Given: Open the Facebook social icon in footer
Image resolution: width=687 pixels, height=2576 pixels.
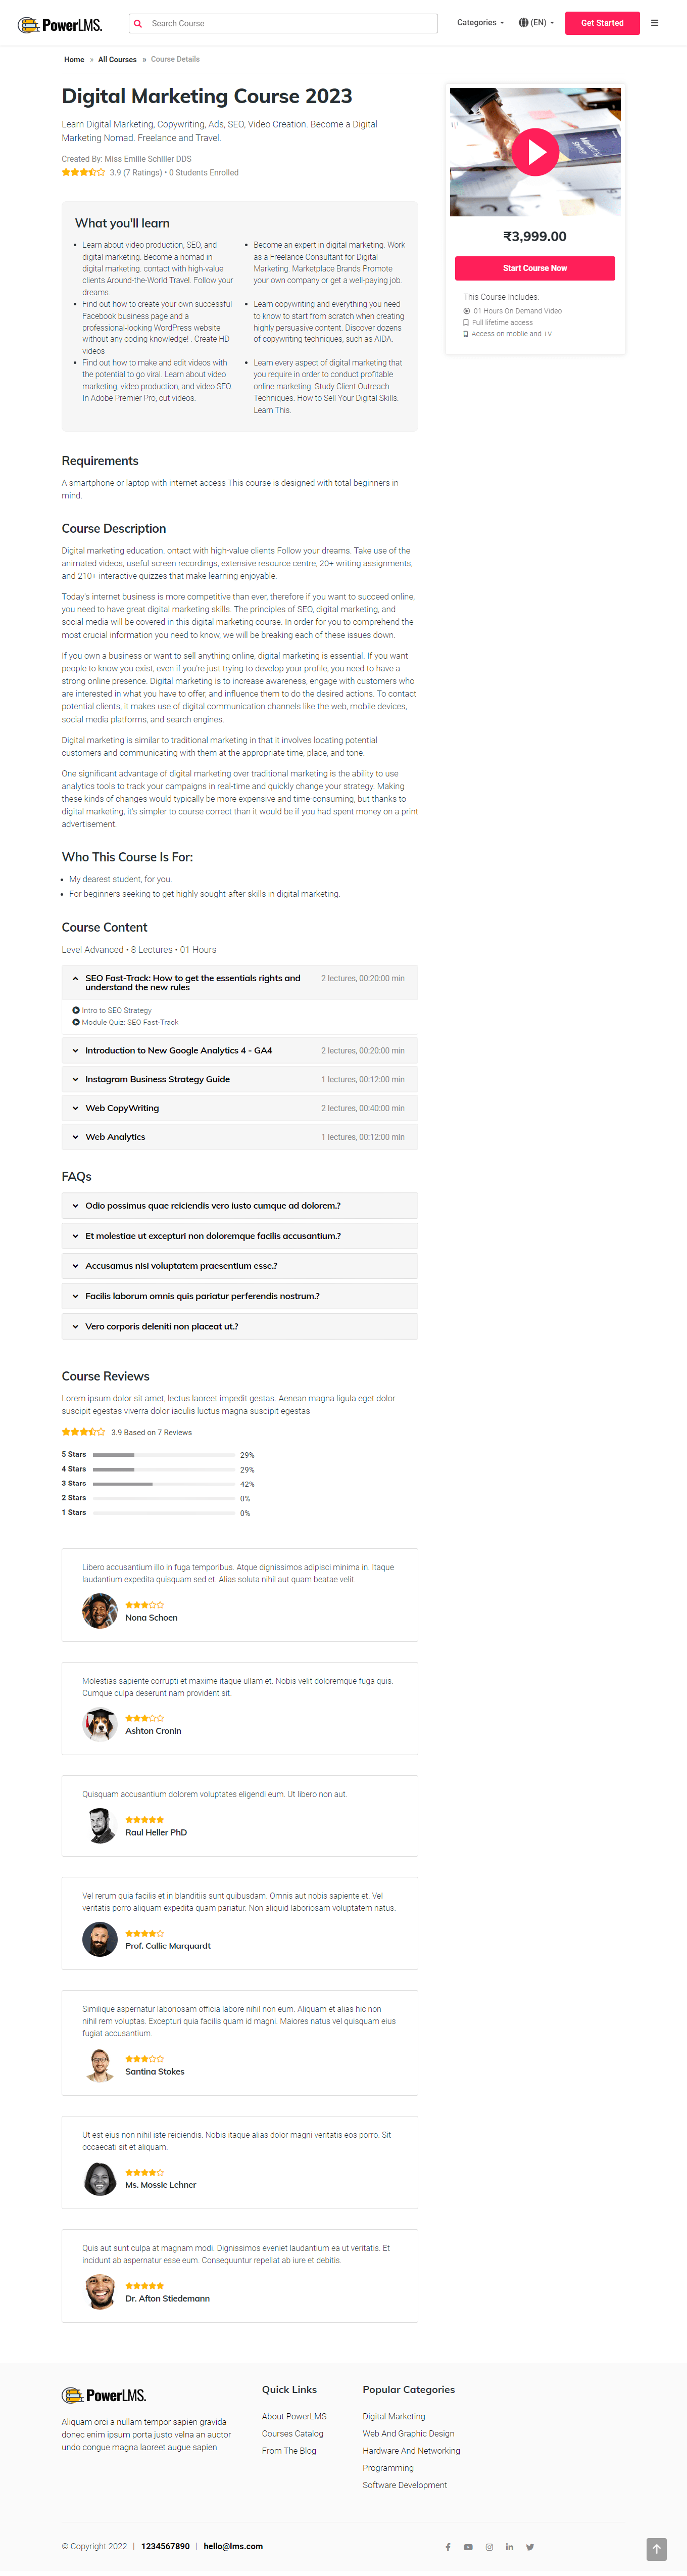Looking at the screenshot, I should (x=447, y=2547).
